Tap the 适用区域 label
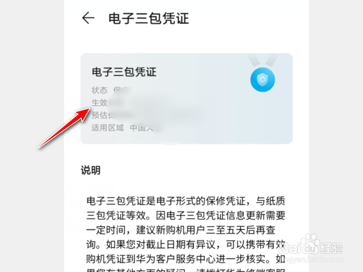Screen dimensions: 363x272 108,127
